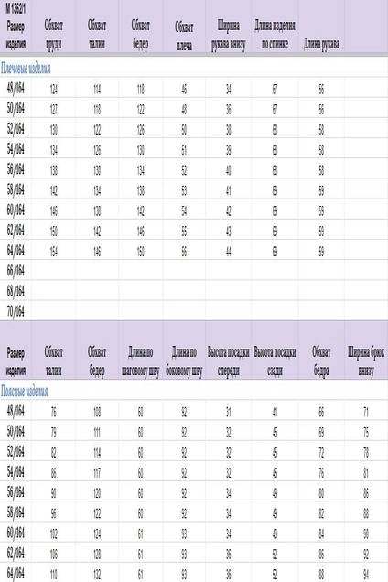The height and width of the screenshot is (582, 388).
Task: Select the 60/164 row in the upper table
Action: click(x=194, y=210)
